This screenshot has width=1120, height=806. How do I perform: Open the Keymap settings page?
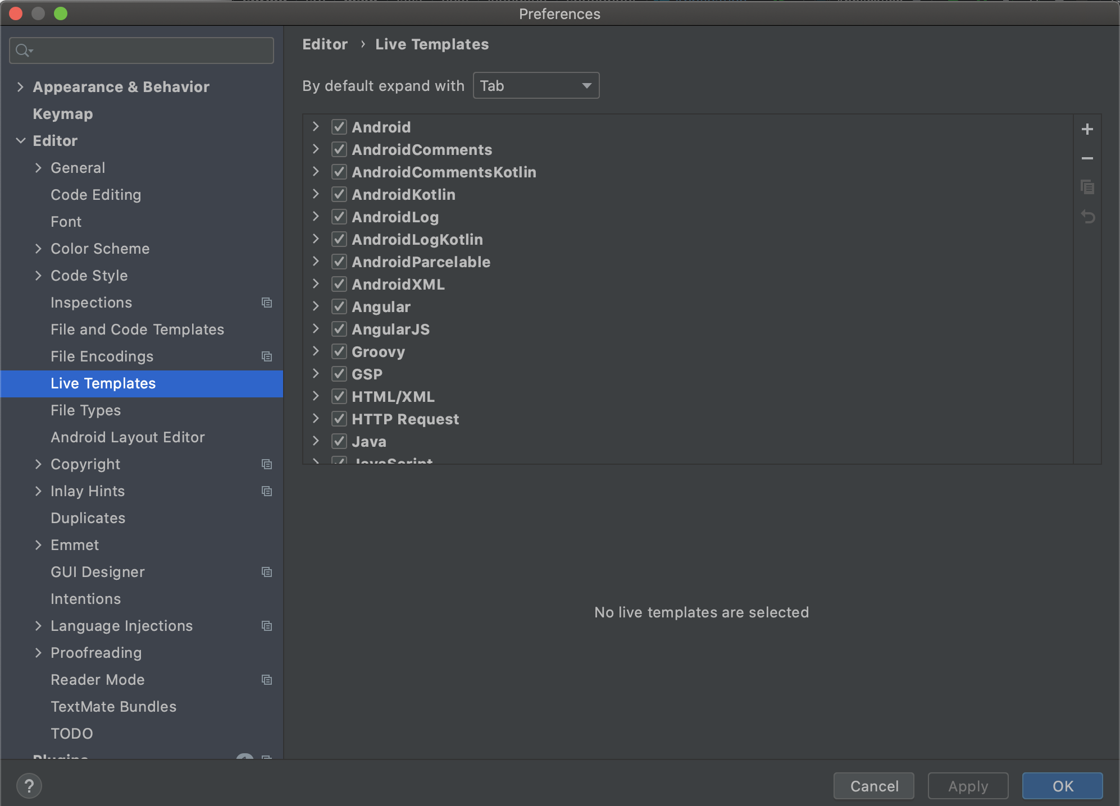pos(63,114)
